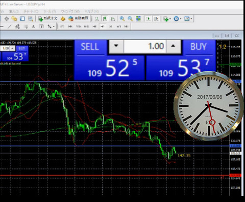
Task: Click the large BUY 109.53 button
Action: (181, 68)
